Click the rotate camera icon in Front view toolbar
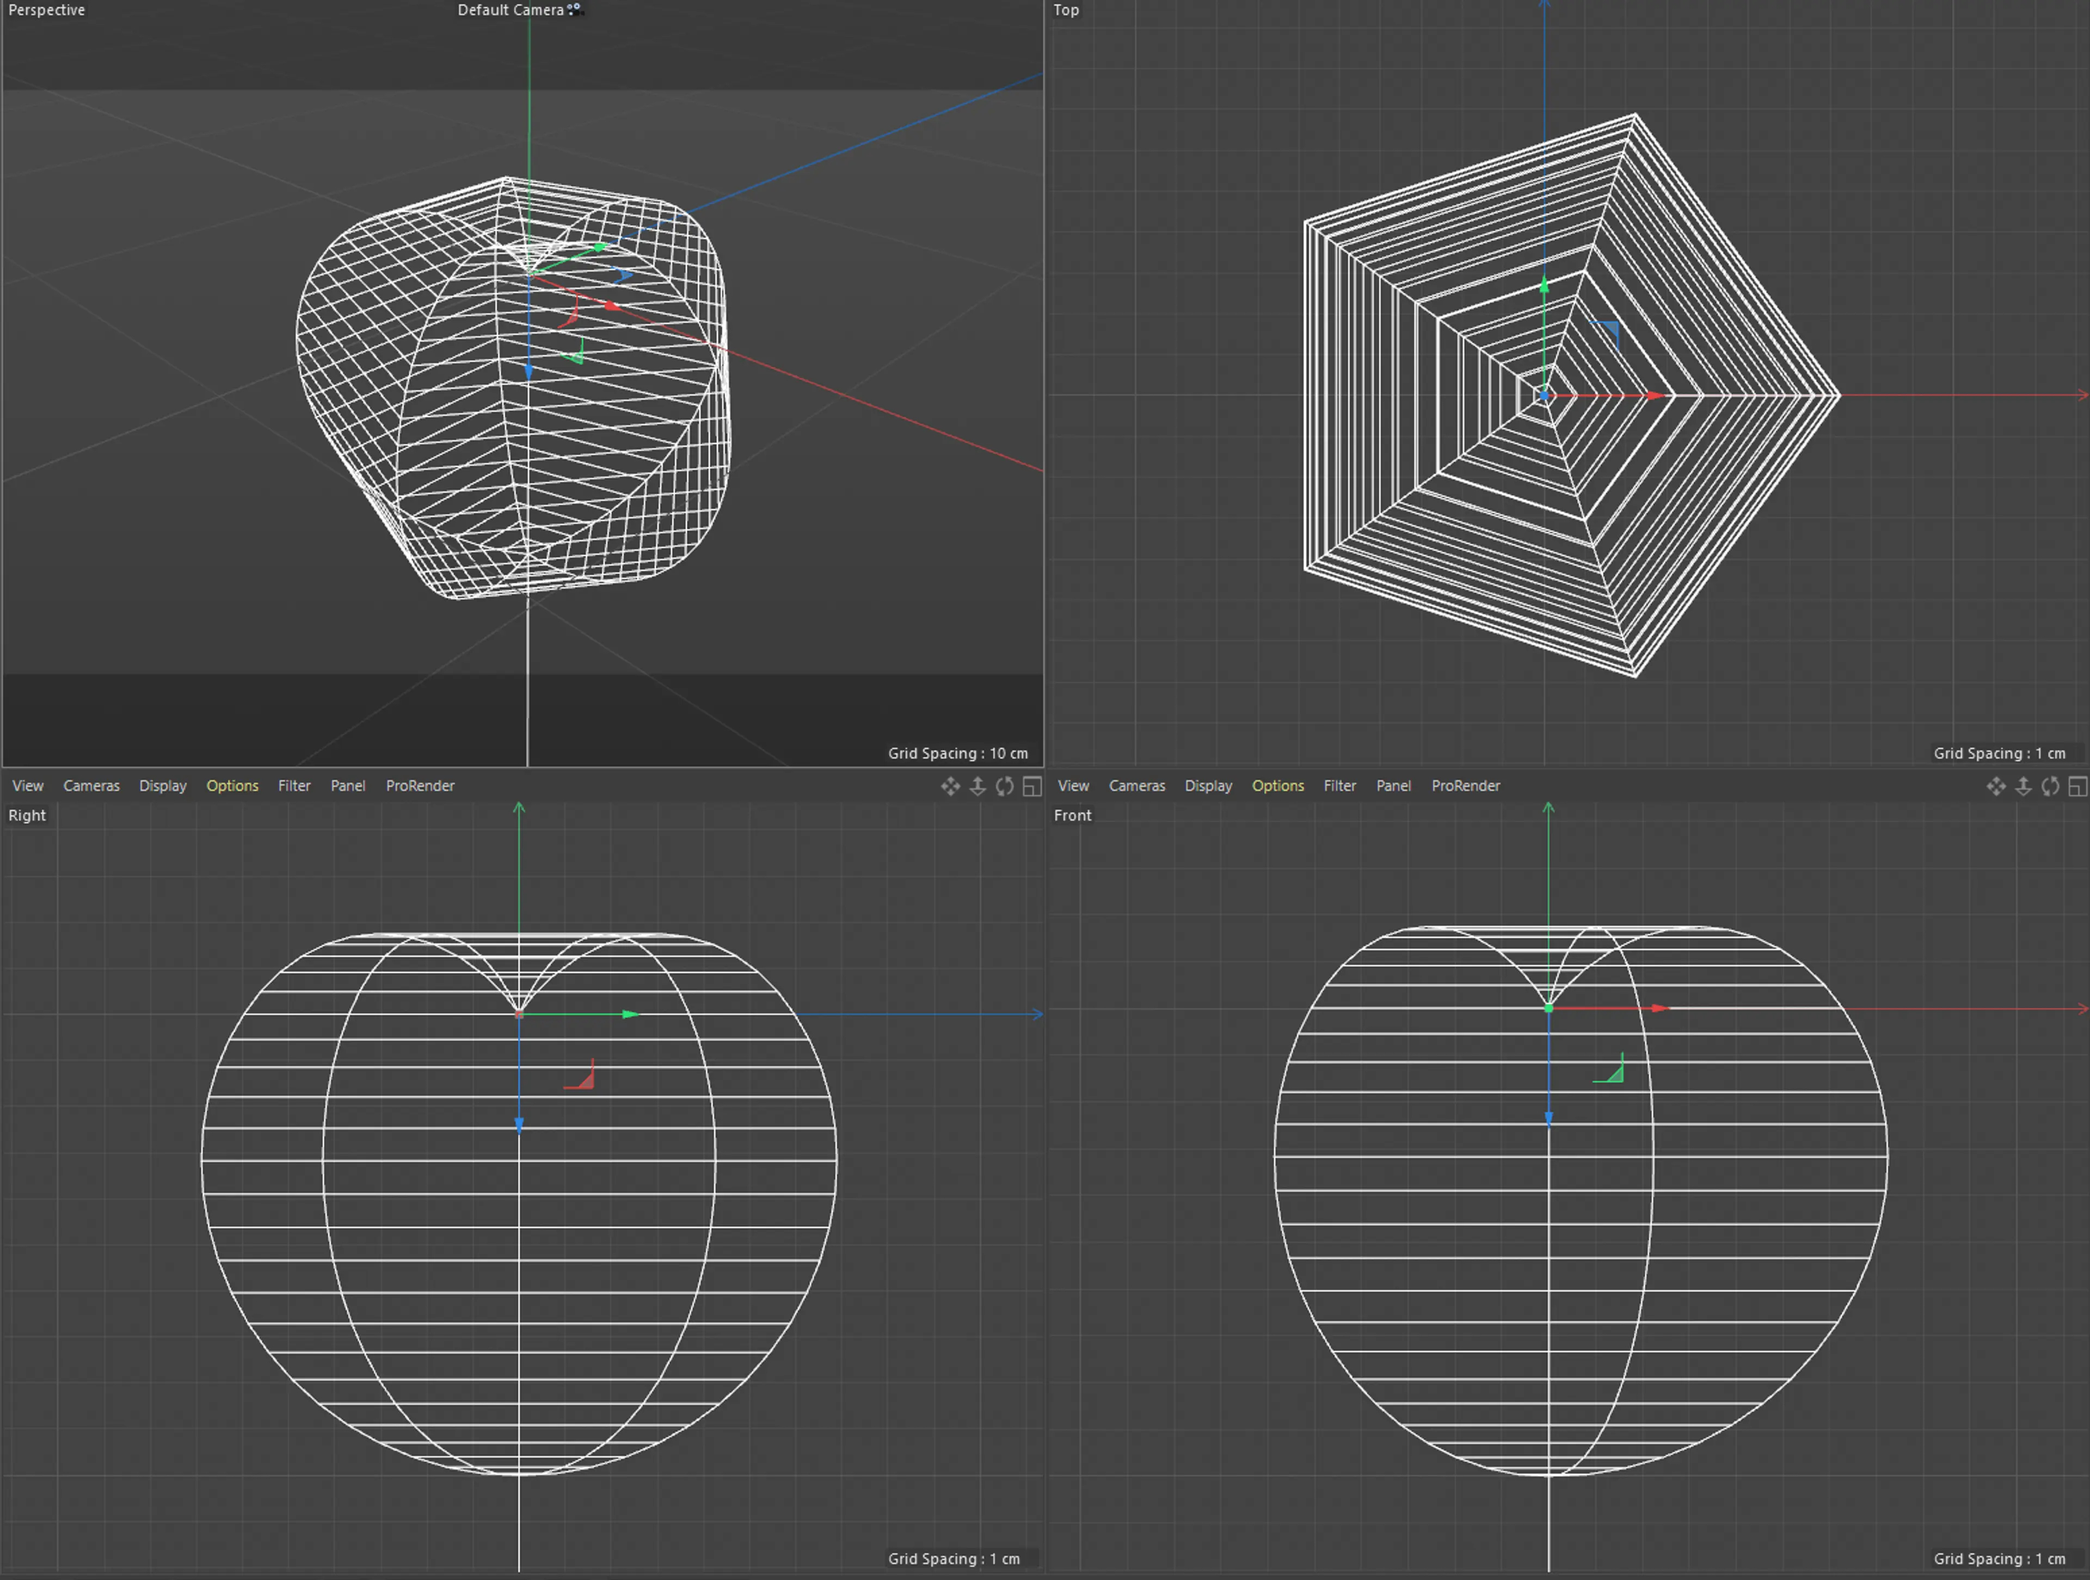The width and height of the screenshot is (2090, 1580). click(x=2050, y=786)
